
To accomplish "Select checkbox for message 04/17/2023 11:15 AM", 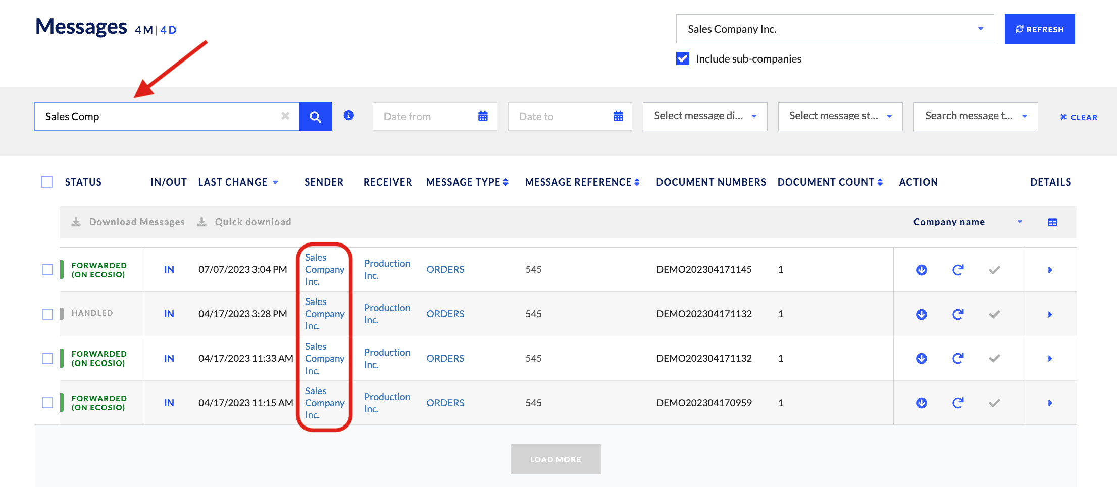I will tap(47, 403).
